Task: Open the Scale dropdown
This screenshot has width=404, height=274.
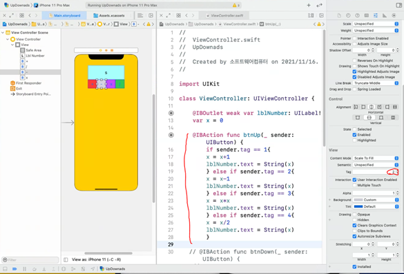Action: click(x=376, y=23)
